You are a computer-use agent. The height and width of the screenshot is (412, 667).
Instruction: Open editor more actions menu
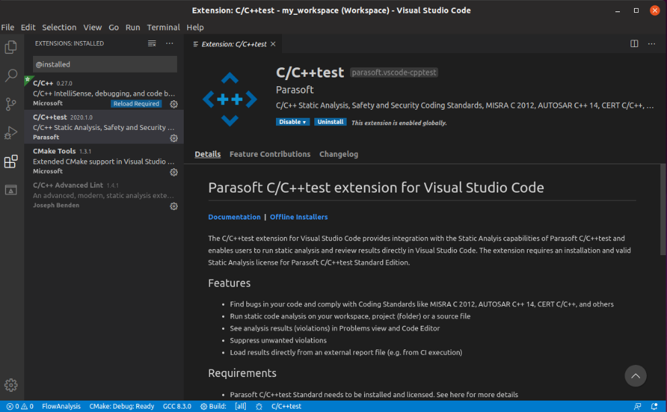pyautogui.click(x=652, y=43)
